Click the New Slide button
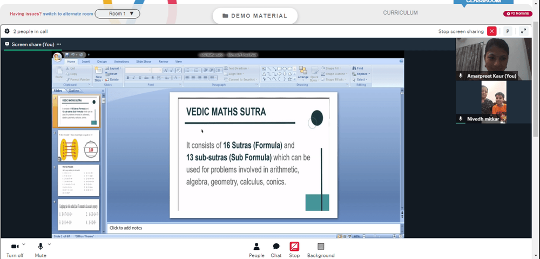540x259 pixels. pyautogui.click(x=98, y=74)
